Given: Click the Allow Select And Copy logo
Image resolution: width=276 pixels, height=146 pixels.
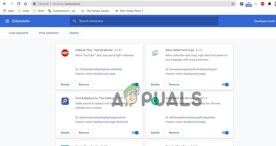Looking at the screenshot, I should pyautogui.click(x=155, y=53).
